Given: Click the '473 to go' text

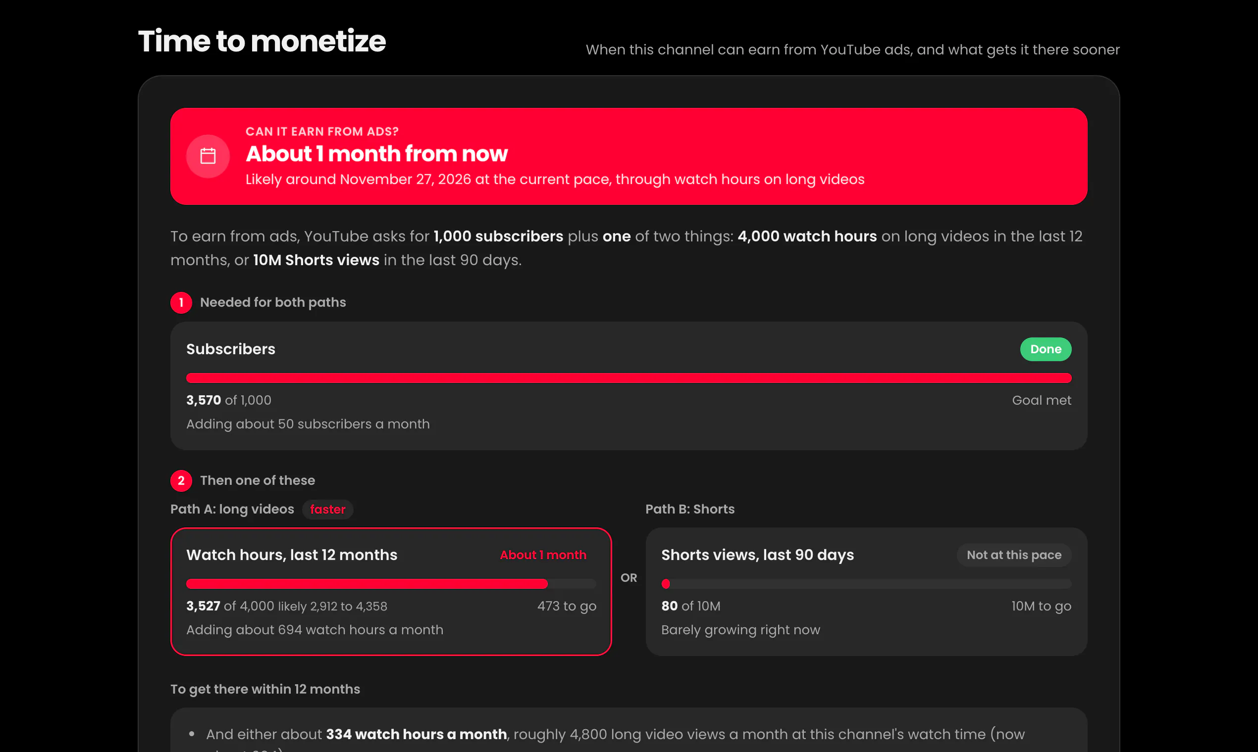Looking at the screenshot, I should coord(567,606).
